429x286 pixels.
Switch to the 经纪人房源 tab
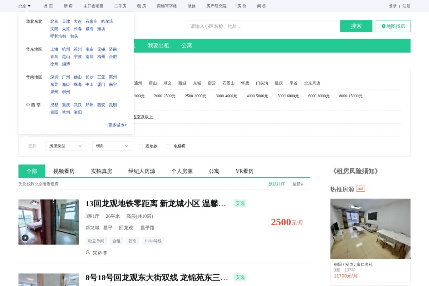click(142, 171)
